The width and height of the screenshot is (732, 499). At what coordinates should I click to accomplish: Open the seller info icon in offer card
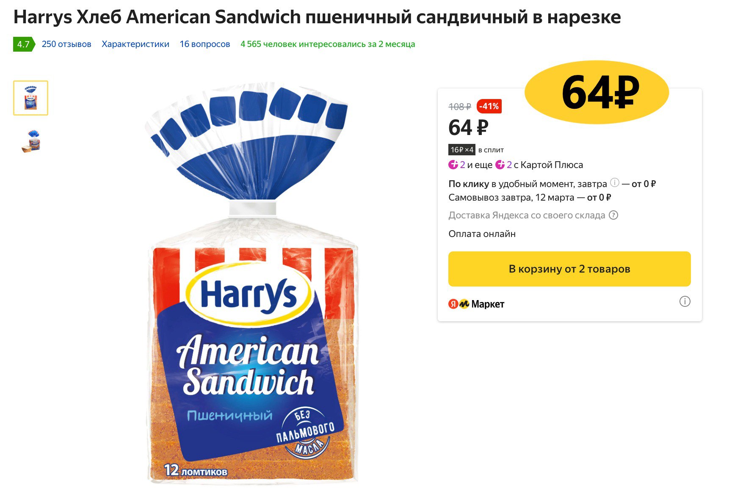coord(685,301)
